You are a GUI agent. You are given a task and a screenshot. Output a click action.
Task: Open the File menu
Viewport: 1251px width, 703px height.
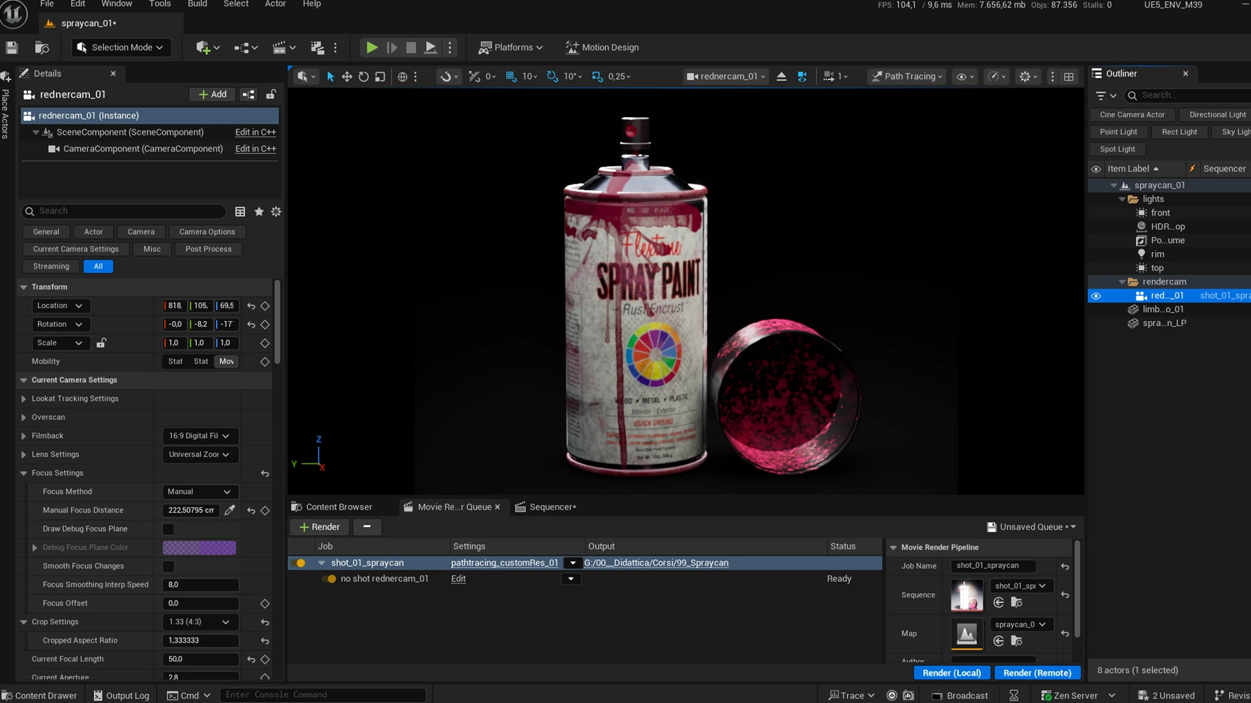[47, 4]
